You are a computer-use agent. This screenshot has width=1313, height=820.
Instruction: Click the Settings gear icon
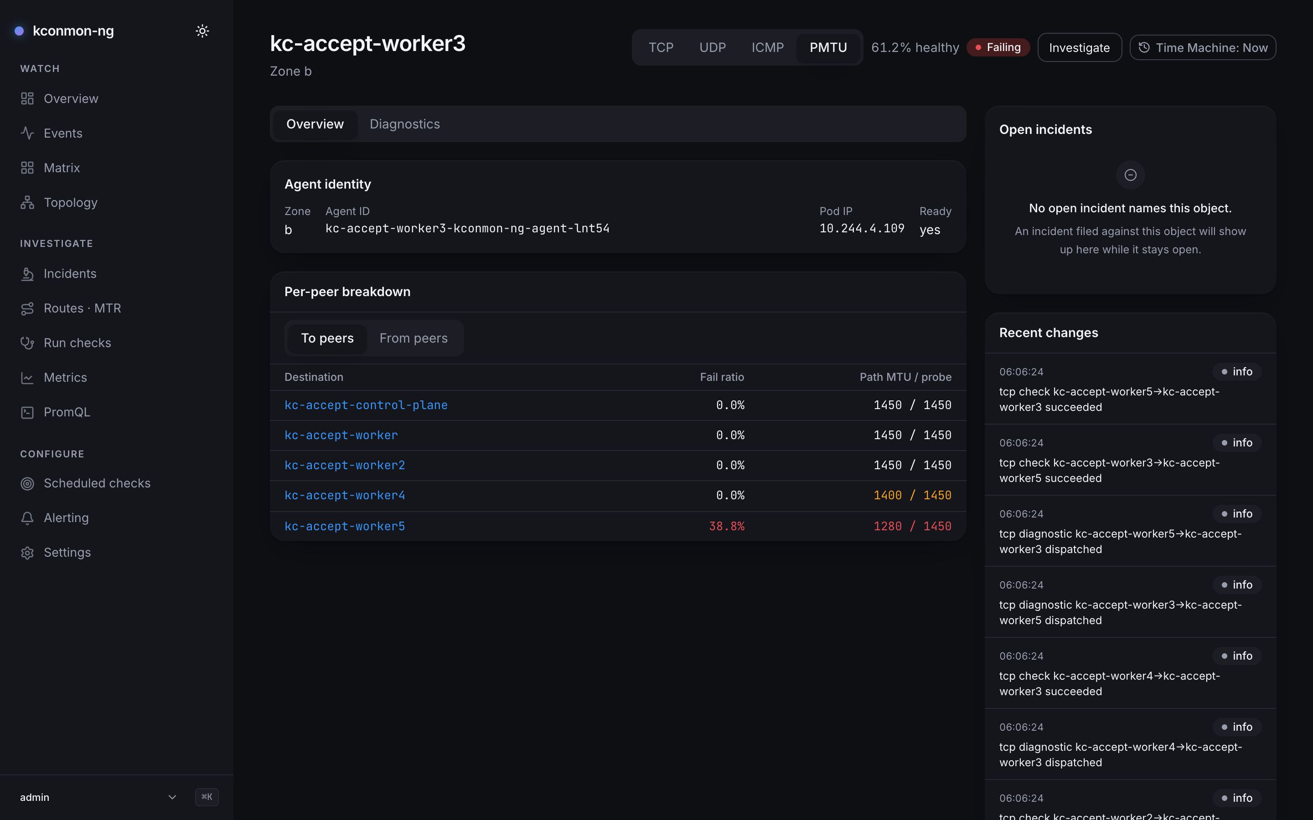27,553
